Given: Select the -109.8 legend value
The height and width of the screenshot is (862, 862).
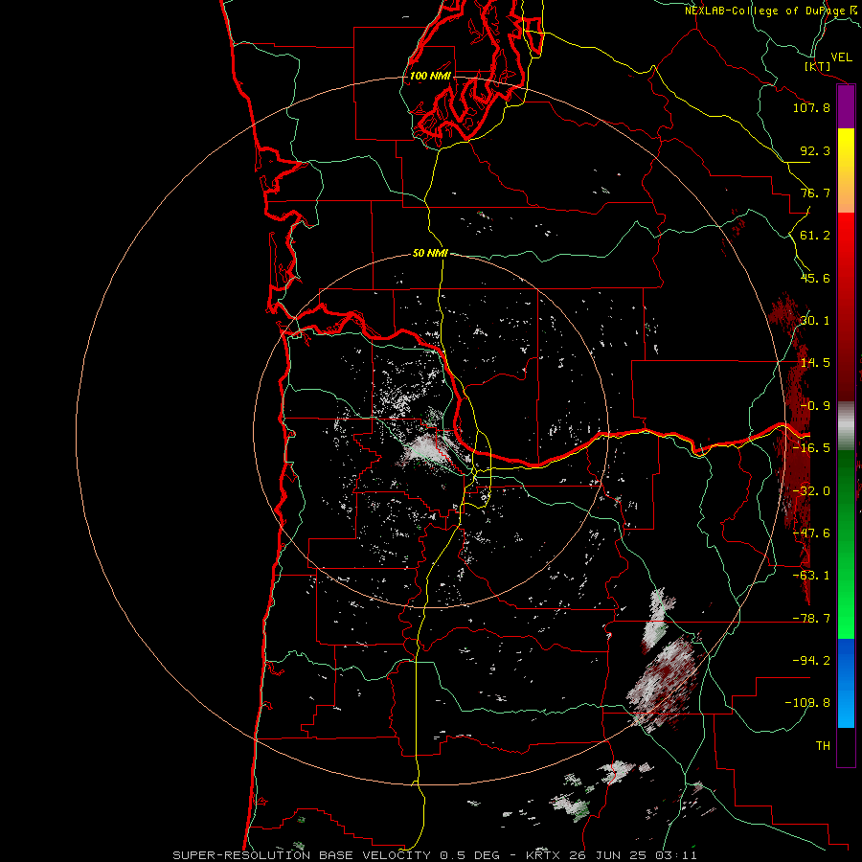Looking at the screenshot, I should coord(807,703).
